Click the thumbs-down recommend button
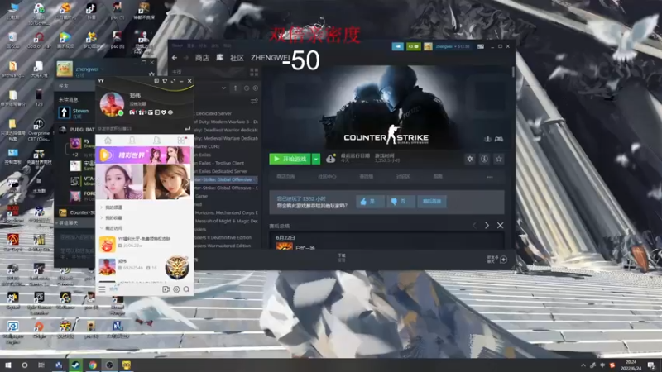 [x=400, y=202]
